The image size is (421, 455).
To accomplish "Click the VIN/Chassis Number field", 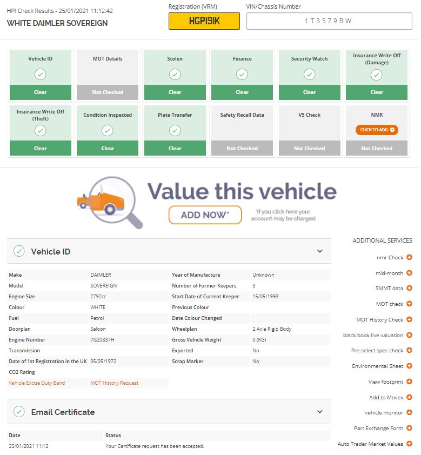I will pyautogui.click(x=329, y=21).
